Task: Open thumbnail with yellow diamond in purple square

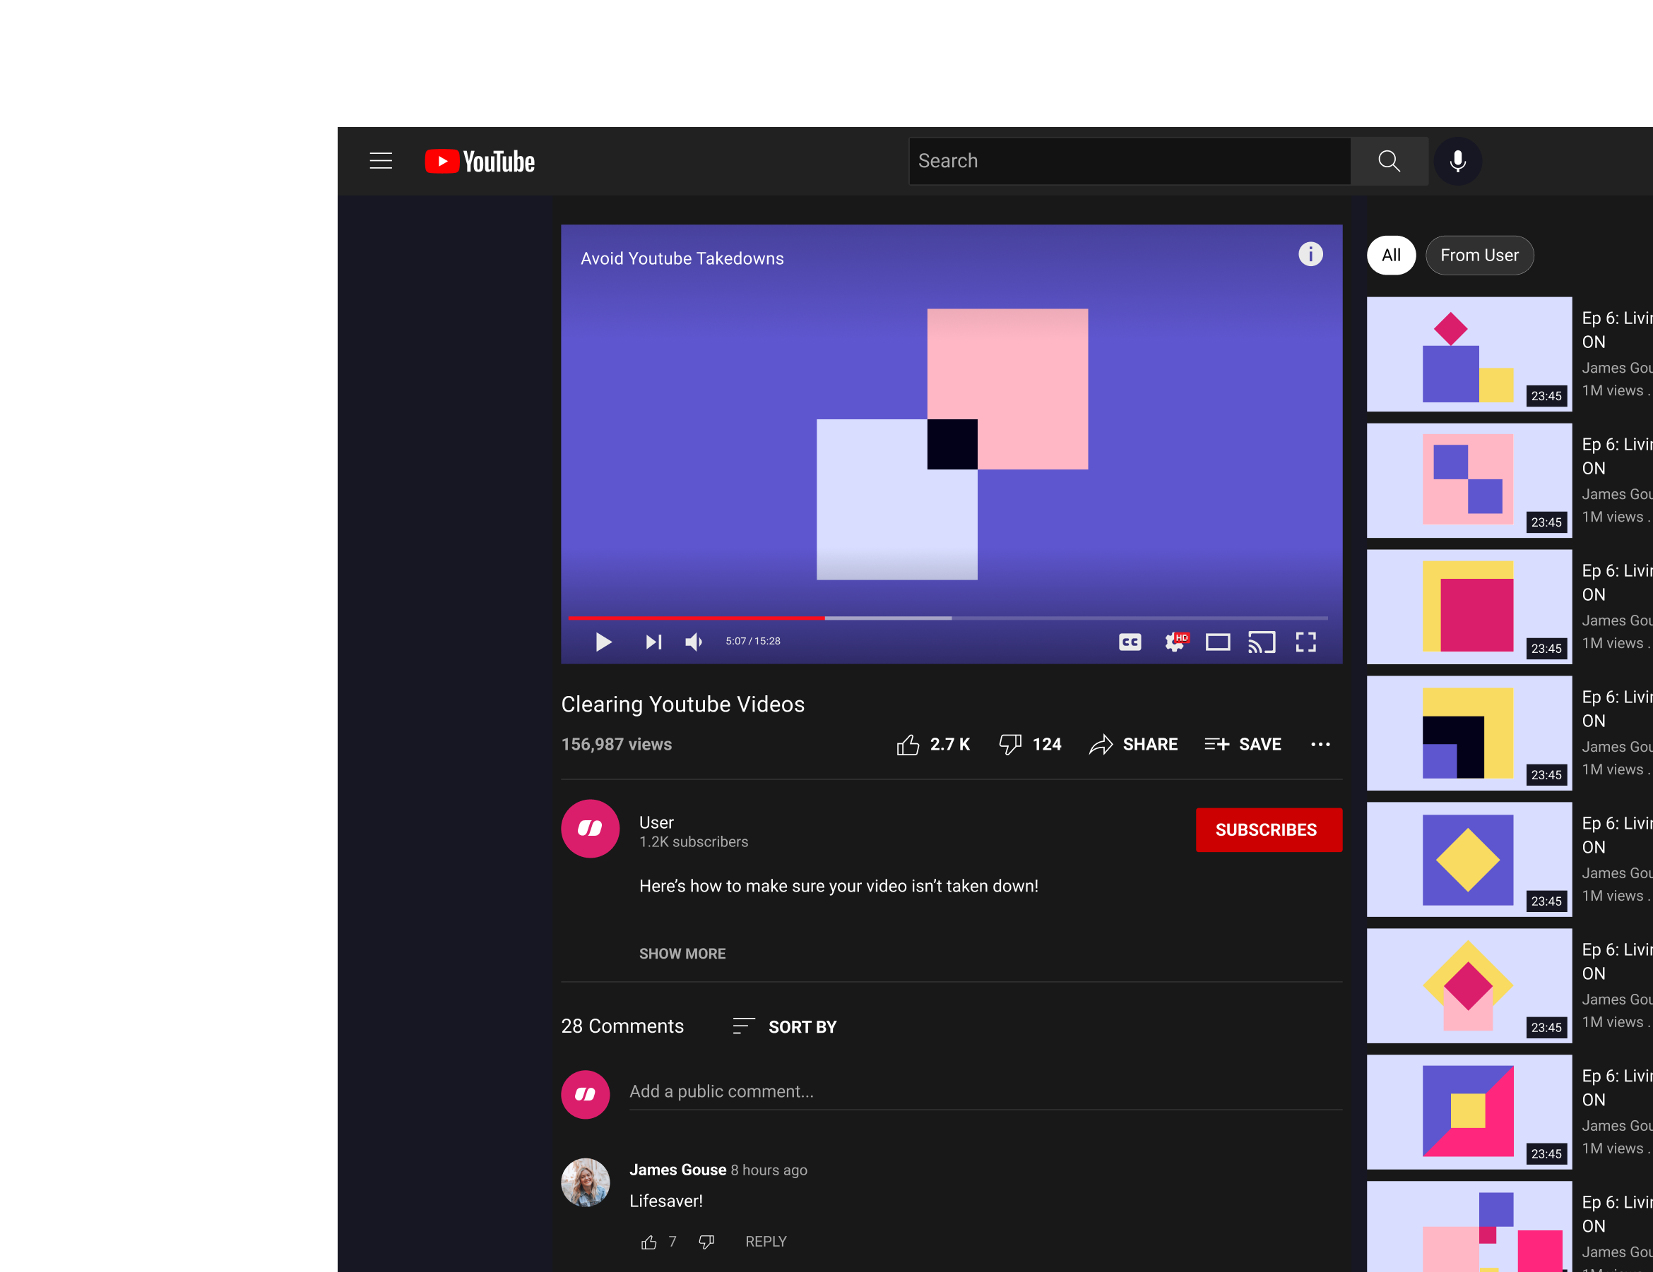Action: (x=1469, y=859)
